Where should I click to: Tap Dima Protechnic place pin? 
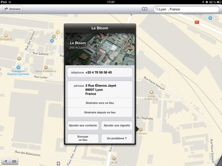(46, 67)
